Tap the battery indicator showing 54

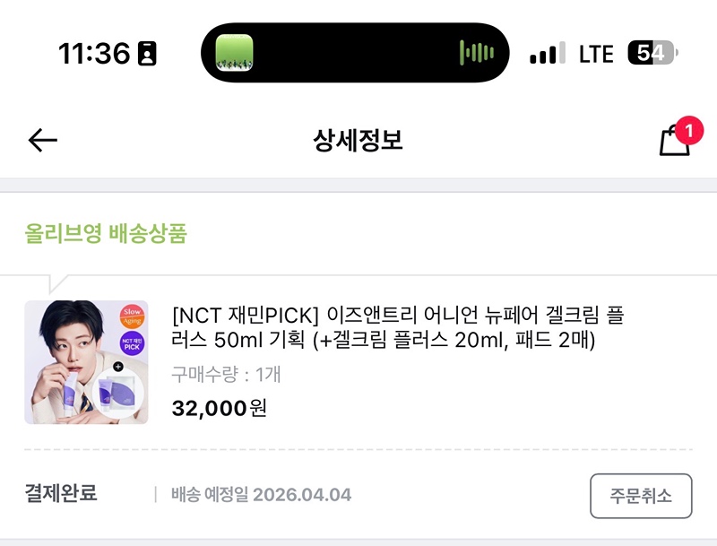click(652, 54)
